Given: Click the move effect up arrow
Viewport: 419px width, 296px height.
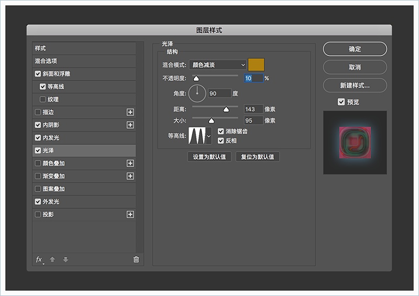Looking at the screenshot, I should (x=52, y=259).
